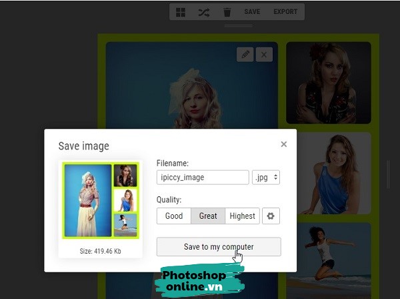Click EXPORT in the top toolbar
Viewport: 400px width, 299px height.
point(285,12)
